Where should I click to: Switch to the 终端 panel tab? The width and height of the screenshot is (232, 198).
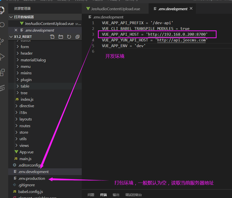pos(103,195)
